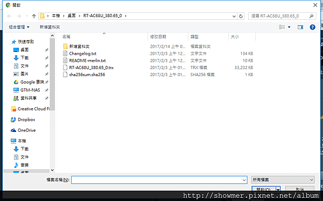This screenshot has width=323, height=201.
Task: Click the navigation pane scrollbar thumb
Action: (x=52, y=75)
